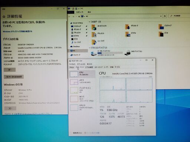This screenshot has height=142, width=190.
Task: Click the home icon beside 詳細情報
Action: point(4,16)
